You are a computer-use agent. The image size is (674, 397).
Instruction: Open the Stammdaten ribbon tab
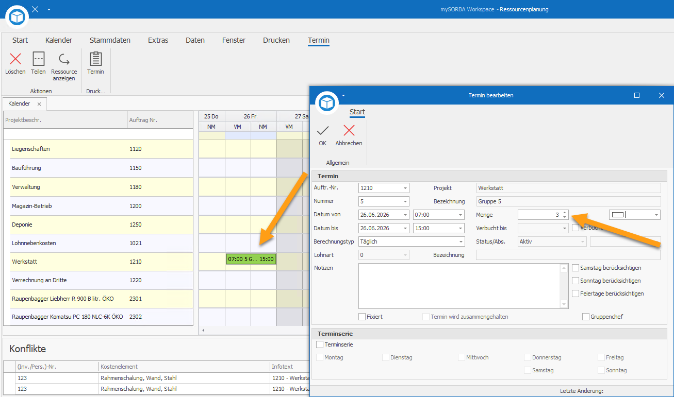(x=110, y=40)
